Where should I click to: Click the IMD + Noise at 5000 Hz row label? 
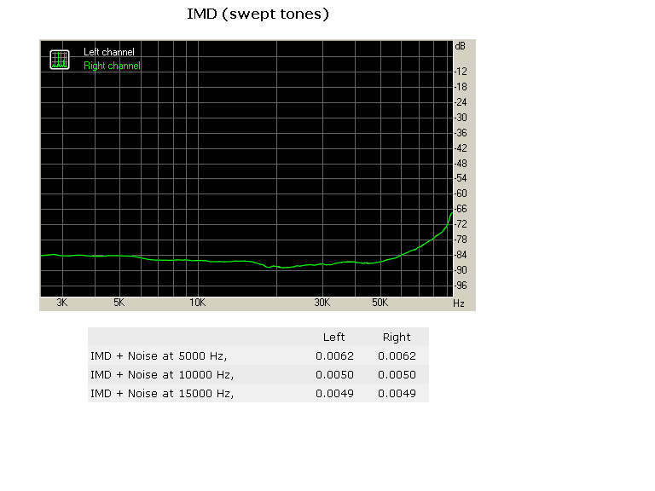click(x=159, y=355)
